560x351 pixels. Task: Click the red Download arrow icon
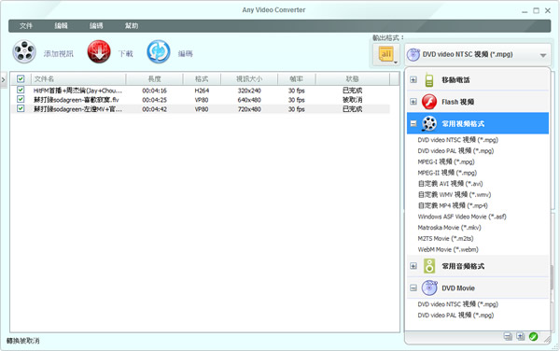pos(99,52)
